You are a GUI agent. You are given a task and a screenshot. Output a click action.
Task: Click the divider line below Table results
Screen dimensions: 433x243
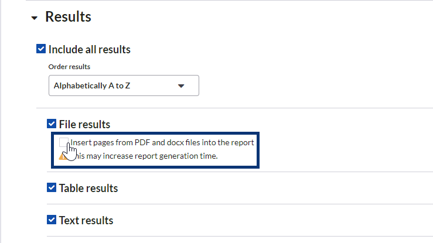(234, 204)
